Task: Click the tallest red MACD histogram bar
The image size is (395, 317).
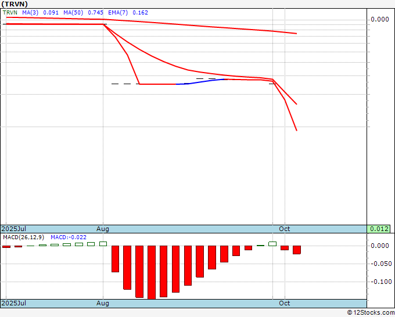Action: [152, 272]
